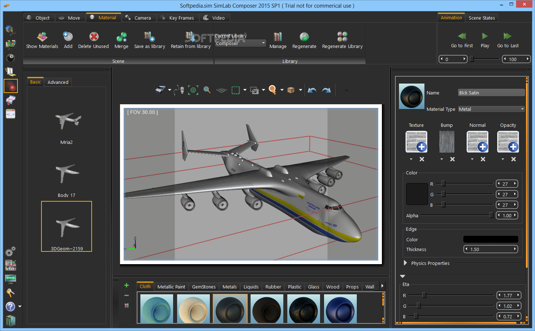The height and width of the screenshot is (331, 535).
Task: Toggle the ground grid icon
Action: [221, 90]
